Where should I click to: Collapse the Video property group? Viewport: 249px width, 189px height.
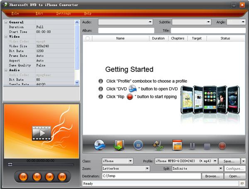tap(6, 37)
